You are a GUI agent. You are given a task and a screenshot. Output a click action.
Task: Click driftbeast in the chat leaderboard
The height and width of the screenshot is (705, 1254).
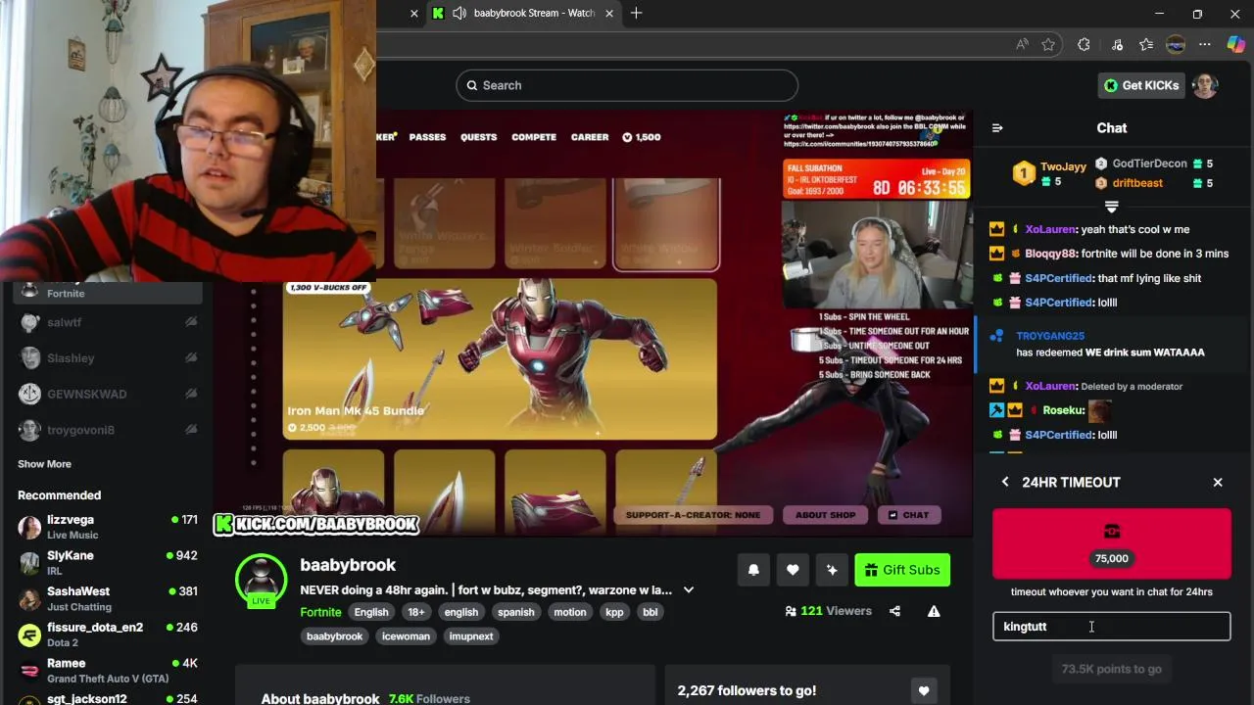1137,183
